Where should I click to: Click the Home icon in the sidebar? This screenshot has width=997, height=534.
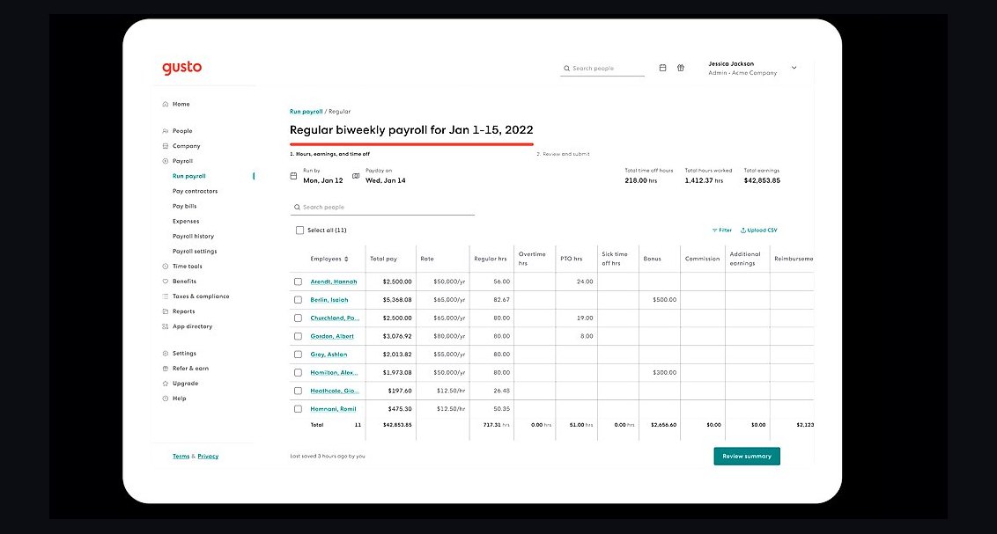(x=166, y=104)
